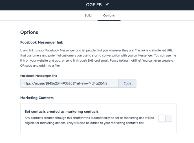Viewport: 194px width, 143px height.
Task: Click the Options page heading
Action: (x=29, y=32)
